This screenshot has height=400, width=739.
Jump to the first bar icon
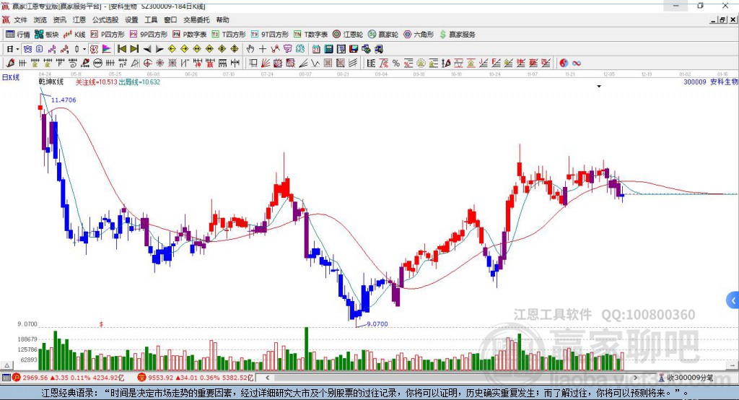tap(121, 49)
